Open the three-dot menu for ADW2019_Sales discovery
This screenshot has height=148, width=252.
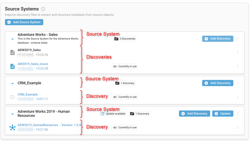238,53
